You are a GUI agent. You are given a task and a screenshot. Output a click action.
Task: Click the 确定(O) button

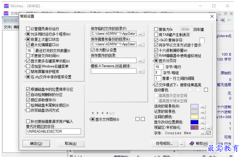click(36, 144)
